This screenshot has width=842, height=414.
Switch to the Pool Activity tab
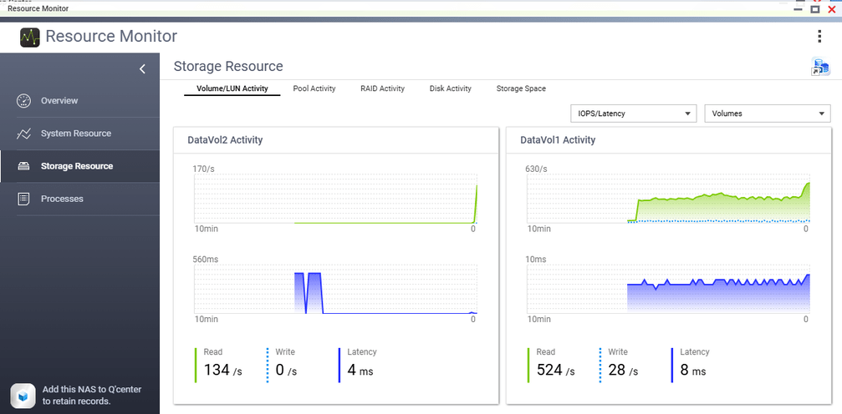(314, 88)
